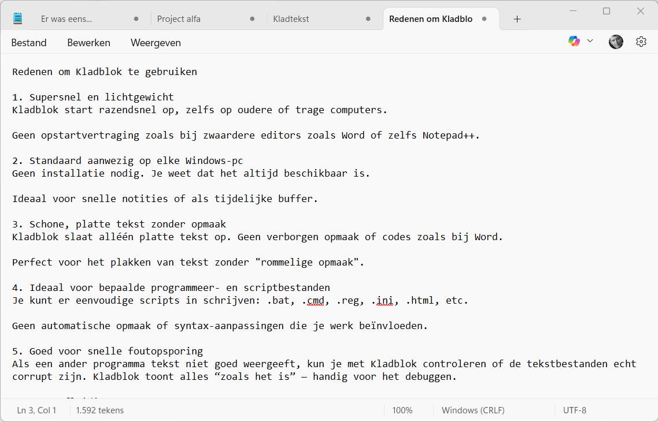The width and height of the screenshot is (658, 422).
Task: Click heading '3. Schone, platte tekst zonder opmaak'
Action: coord(119,224)
